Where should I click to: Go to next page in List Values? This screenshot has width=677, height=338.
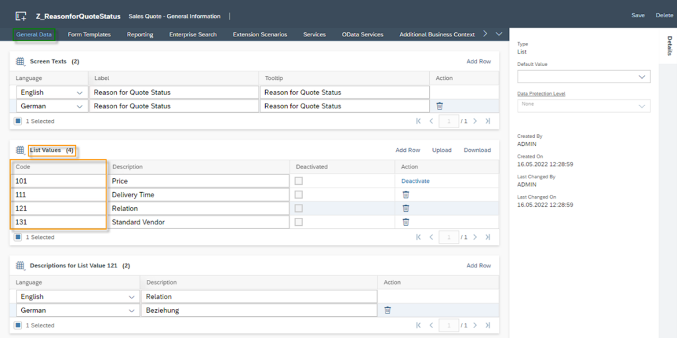coord(475,237)
